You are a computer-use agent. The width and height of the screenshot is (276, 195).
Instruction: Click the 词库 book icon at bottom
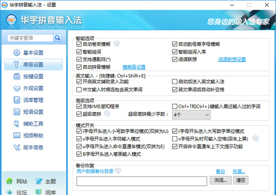coord(39,192)
